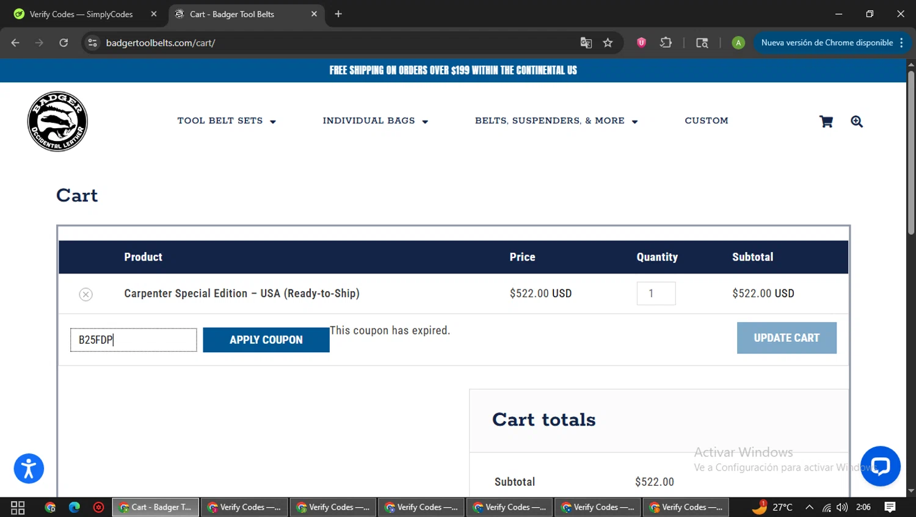
Task: Click the Badger Occidental Leather logo
Action: (57, 121)
